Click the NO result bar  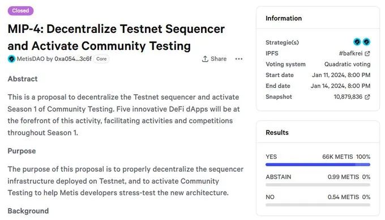coord(318,205)
